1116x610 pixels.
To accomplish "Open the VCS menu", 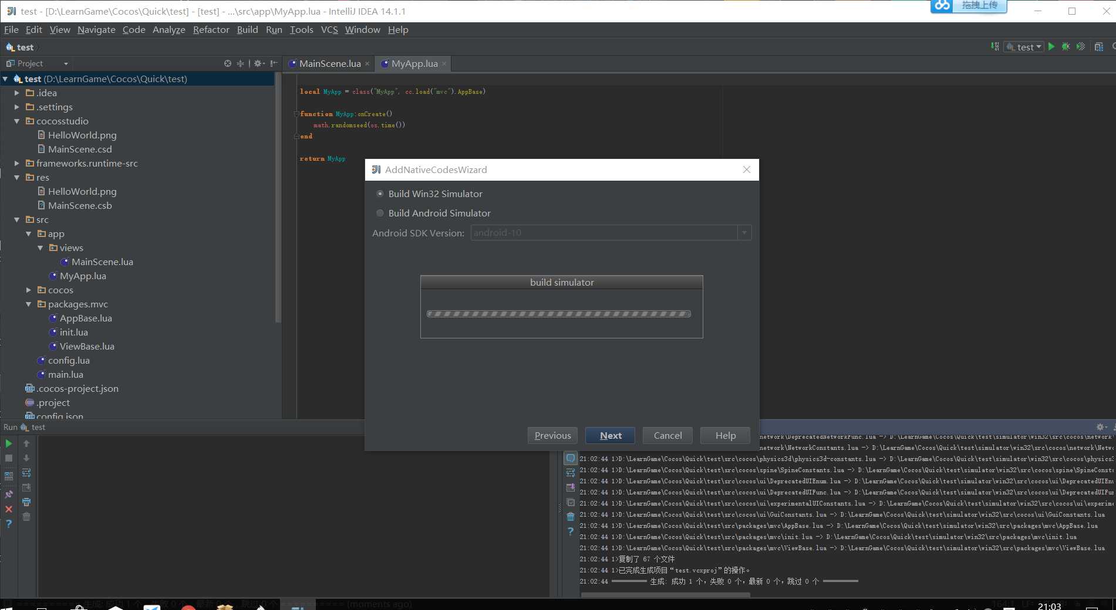I will [x=329, y=29].
